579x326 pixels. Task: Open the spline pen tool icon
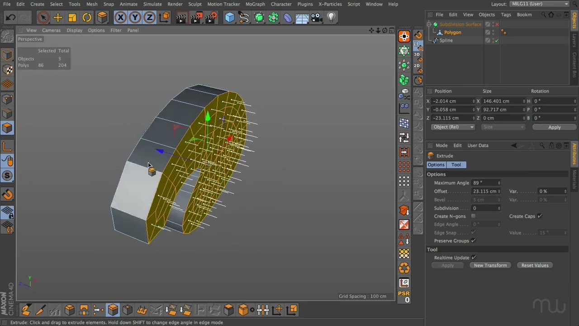(x=244, y=18)
